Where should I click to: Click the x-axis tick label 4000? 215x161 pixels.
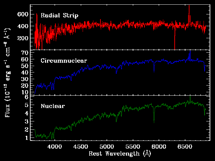[54, 147]
